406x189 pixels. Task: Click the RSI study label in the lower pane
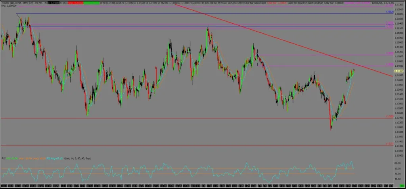click(x=4, y=158)
